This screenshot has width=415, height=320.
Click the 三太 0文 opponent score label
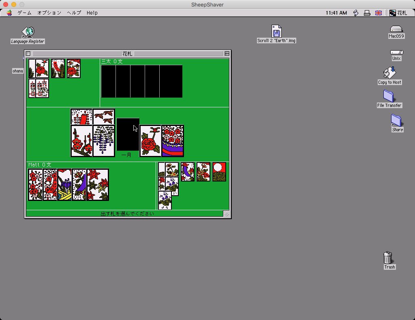click(x=112, y=61)
